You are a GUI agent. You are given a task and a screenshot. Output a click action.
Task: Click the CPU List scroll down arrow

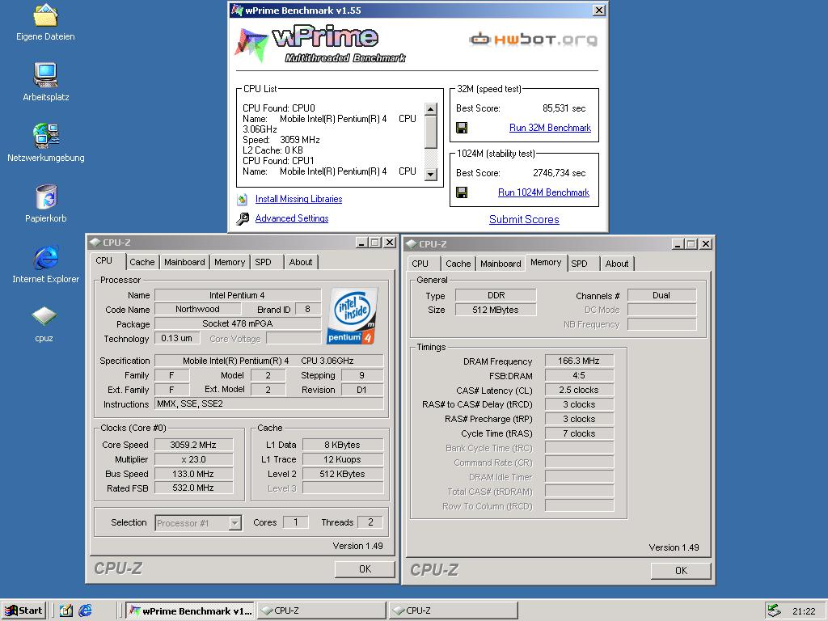pyautogui.click(x=431, y=175)
